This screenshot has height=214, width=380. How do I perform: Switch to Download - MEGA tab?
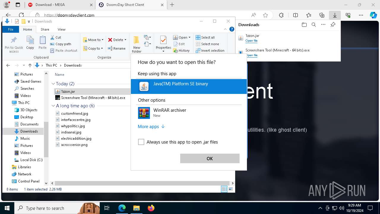click(x=59, y=5)
